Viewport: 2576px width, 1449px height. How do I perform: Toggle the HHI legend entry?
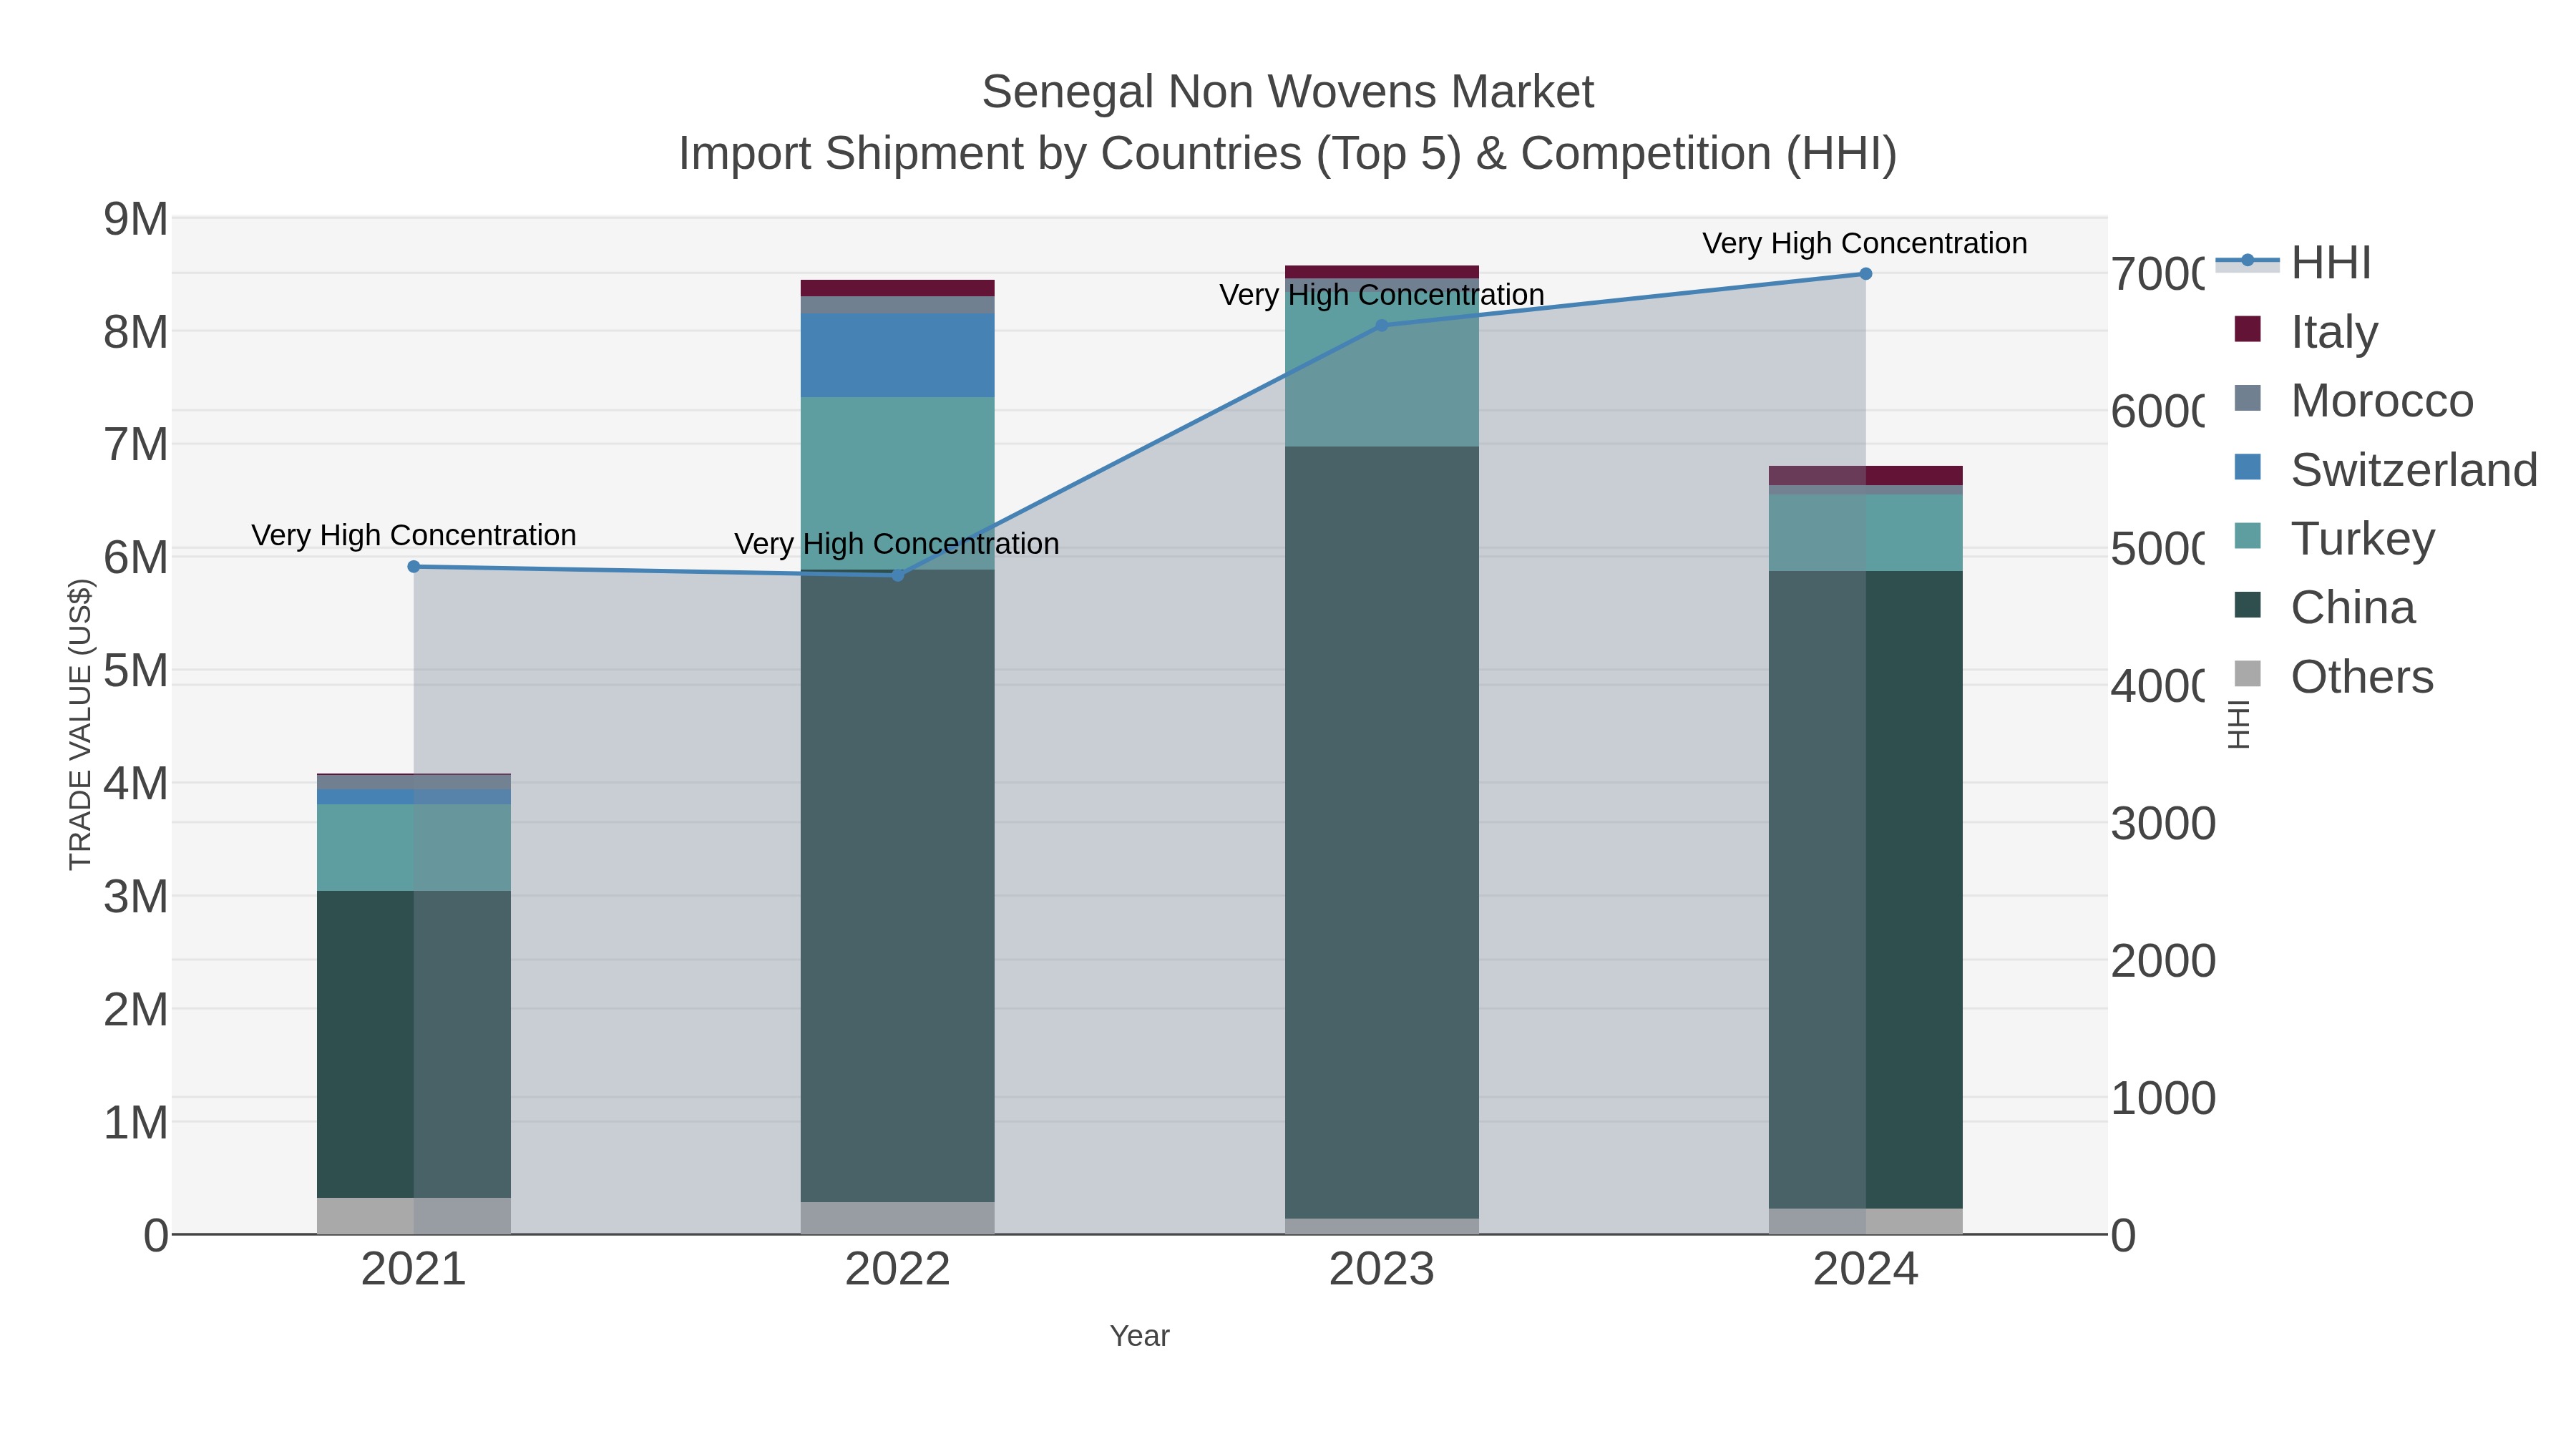click(2294, 263)
